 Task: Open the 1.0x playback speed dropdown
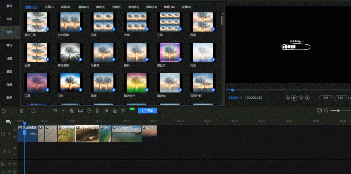coord(342,98)
